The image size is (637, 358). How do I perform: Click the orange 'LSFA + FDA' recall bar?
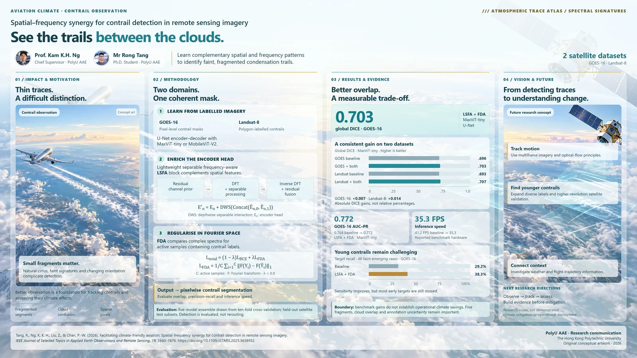click(x=388, y=274)
